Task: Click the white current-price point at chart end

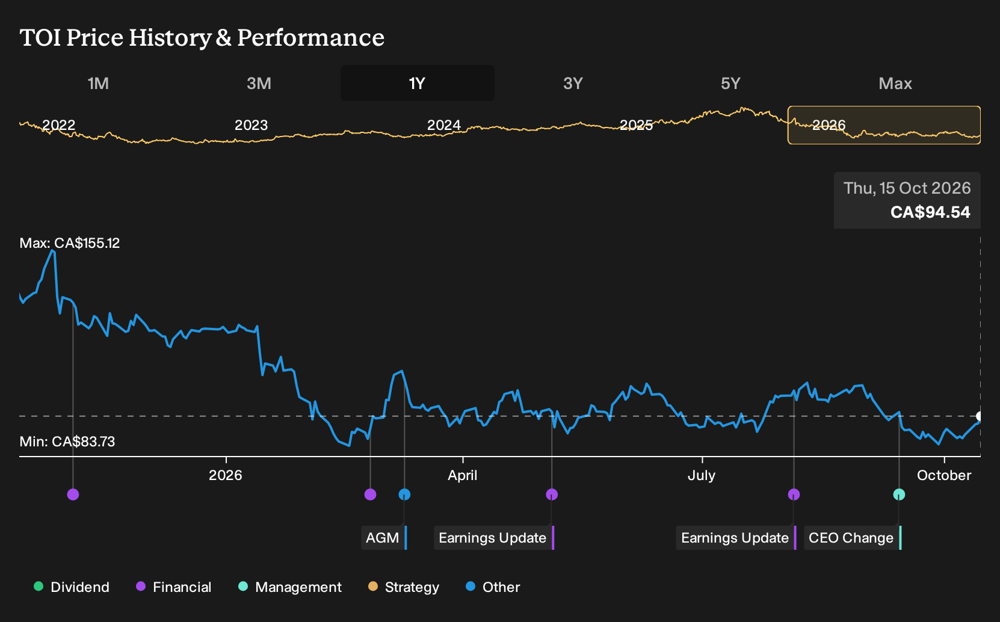Action: (x=980, y=416)
